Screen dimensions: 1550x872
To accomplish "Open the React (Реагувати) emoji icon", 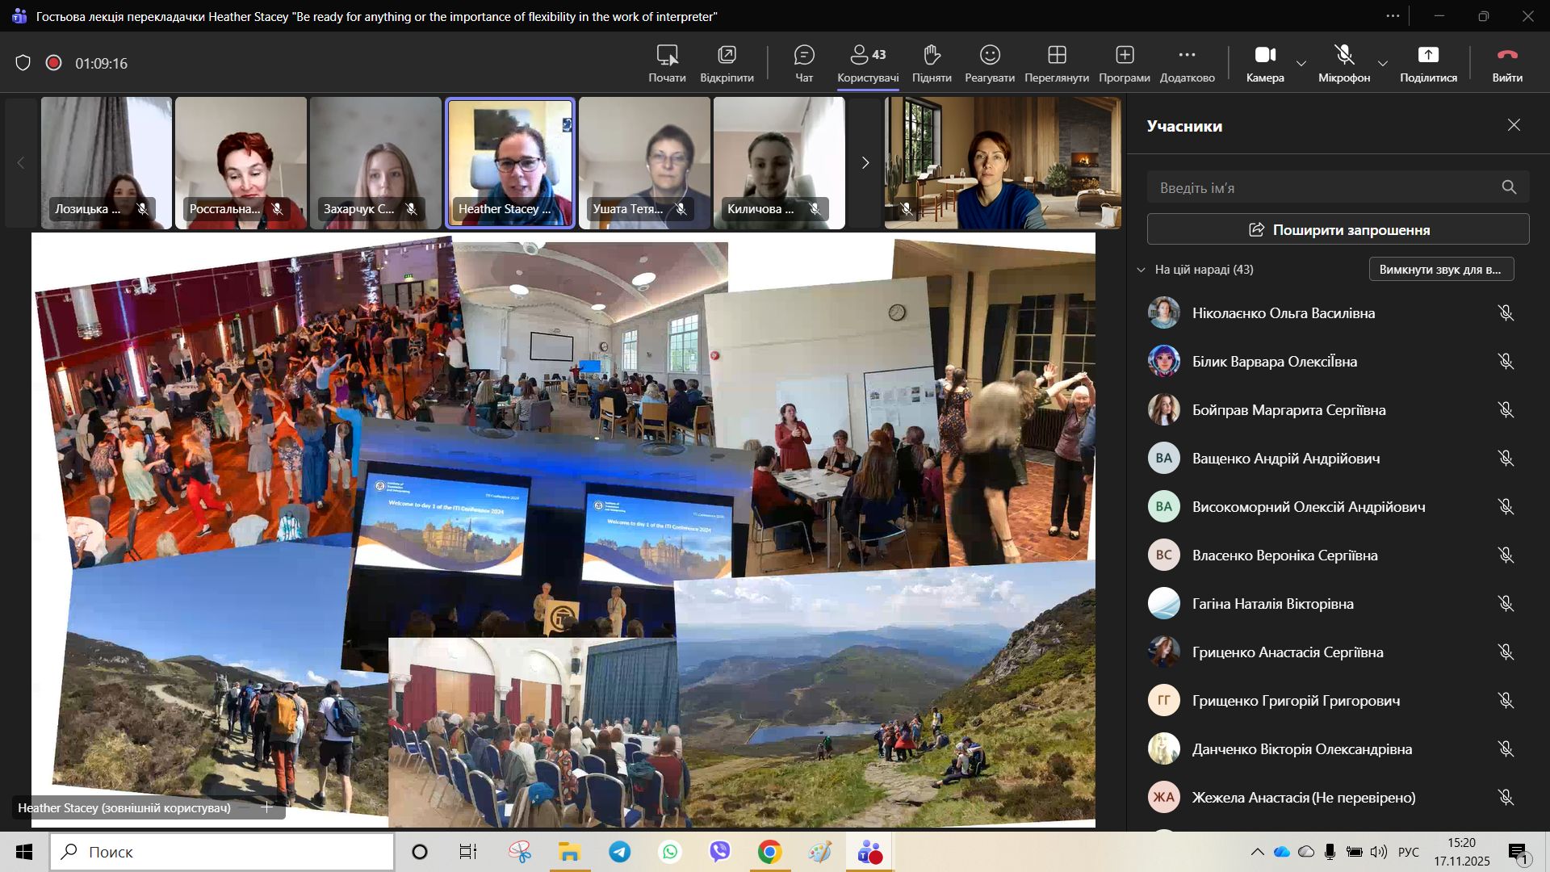I will point(990,56).
